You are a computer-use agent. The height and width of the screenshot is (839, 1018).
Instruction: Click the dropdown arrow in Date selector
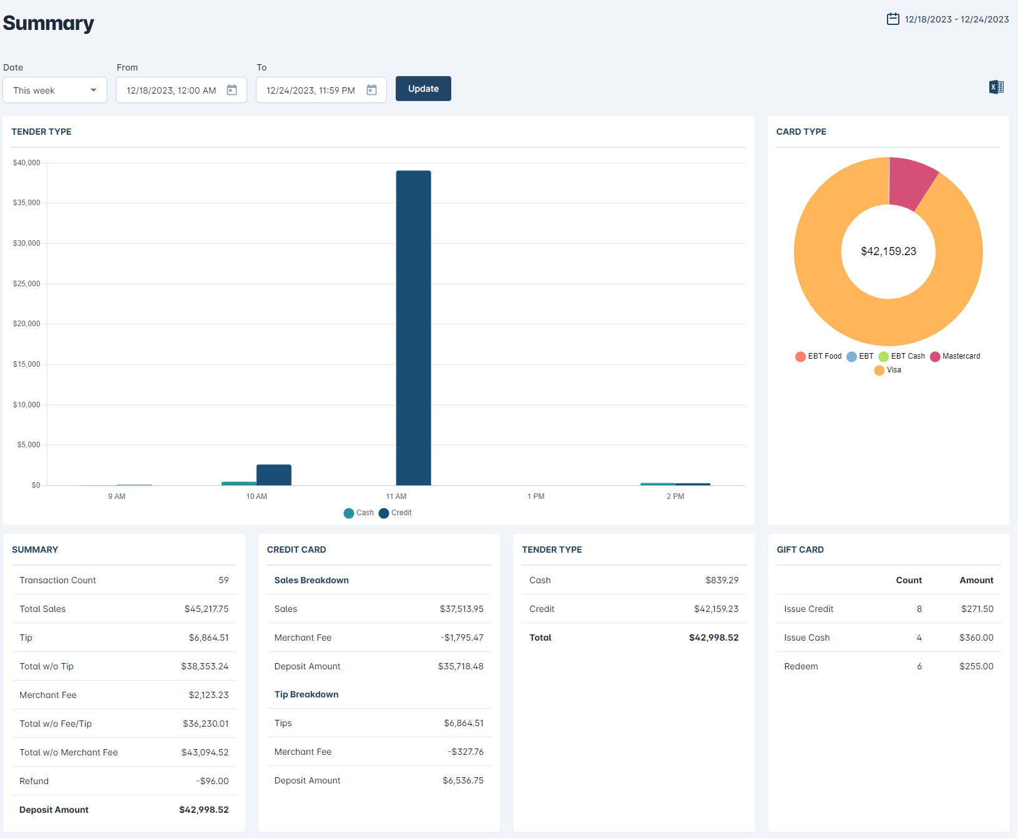pos(94,90)
